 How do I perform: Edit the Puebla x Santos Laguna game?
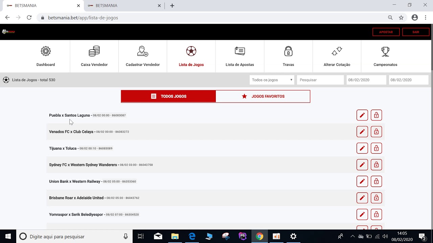362,115
